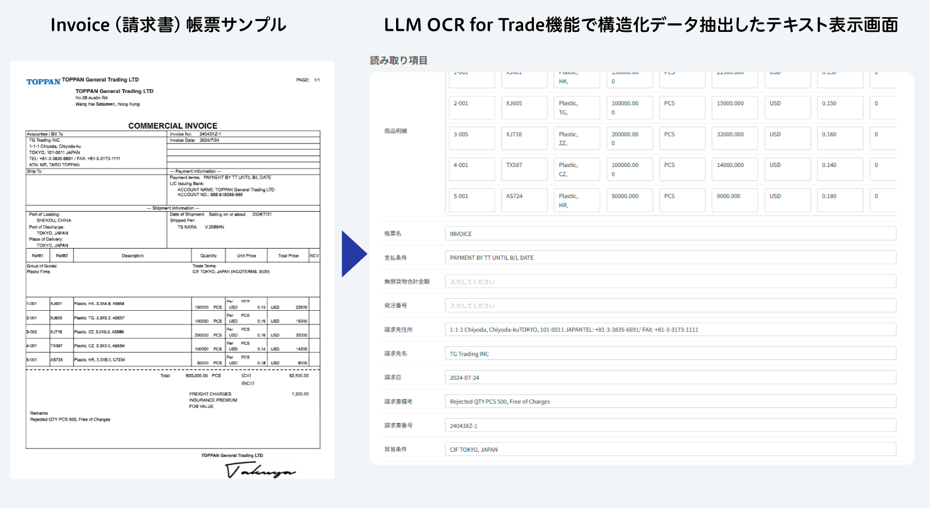Click the TX587 cell in the item table
Image resolution: width=930 pixels, height=508 pixels.
[x=524, y=169]
